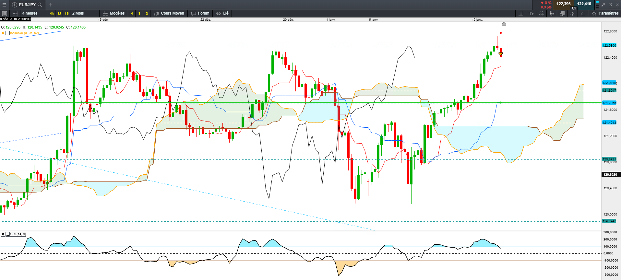This screenshot has width=621, height=280.
Task: Open the chart layout grid icon
Action: point(15,13)
